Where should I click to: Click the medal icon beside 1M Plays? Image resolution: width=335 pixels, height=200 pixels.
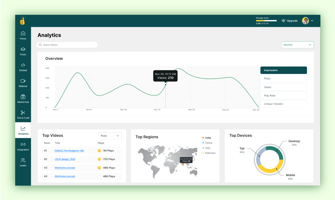(x=99, y=151)
